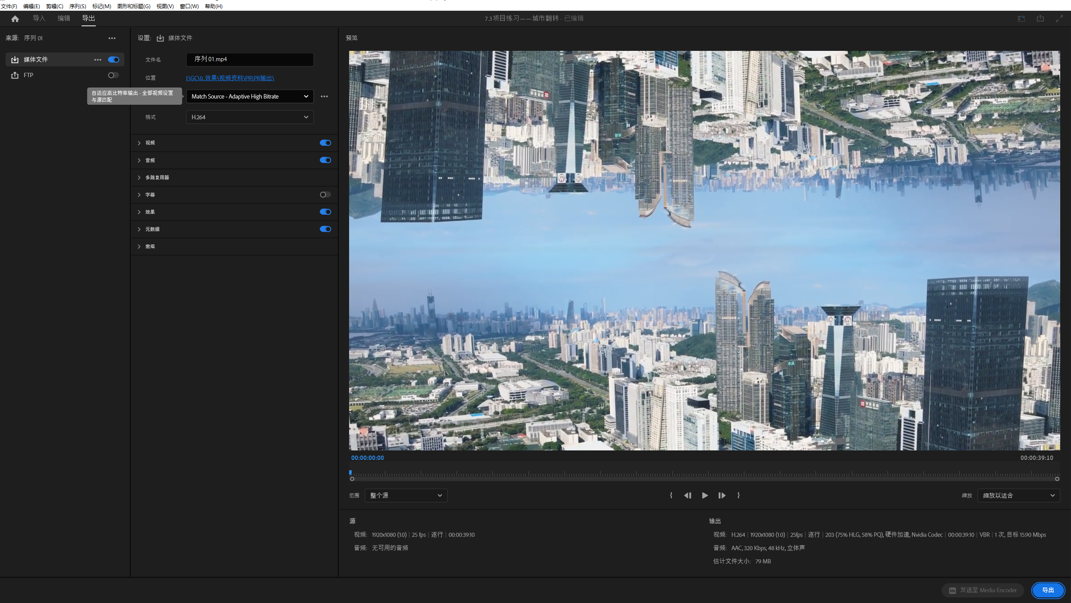Open source options three-dot menu
Image resolution: width=1071 pixels, height=603 pixels.
point(112,38)
